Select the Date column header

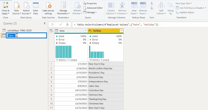(71, 31)
